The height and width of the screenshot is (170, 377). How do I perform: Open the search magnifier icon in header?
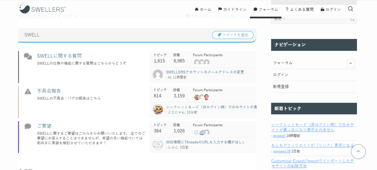[350, 9]
